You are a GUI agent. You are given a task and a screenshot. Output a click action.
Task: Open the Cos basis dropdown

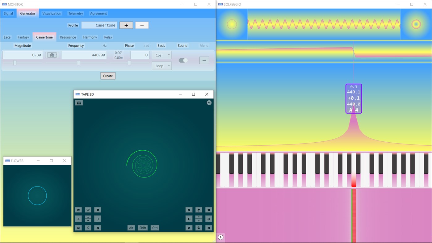161,55
